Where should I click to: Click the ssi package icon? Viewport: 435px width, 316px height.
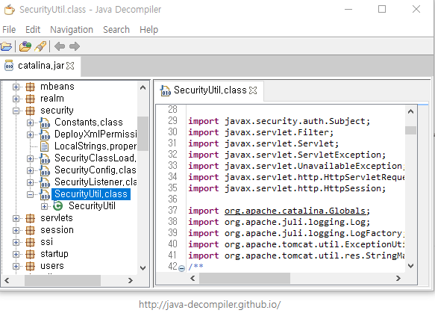[31, 242]
